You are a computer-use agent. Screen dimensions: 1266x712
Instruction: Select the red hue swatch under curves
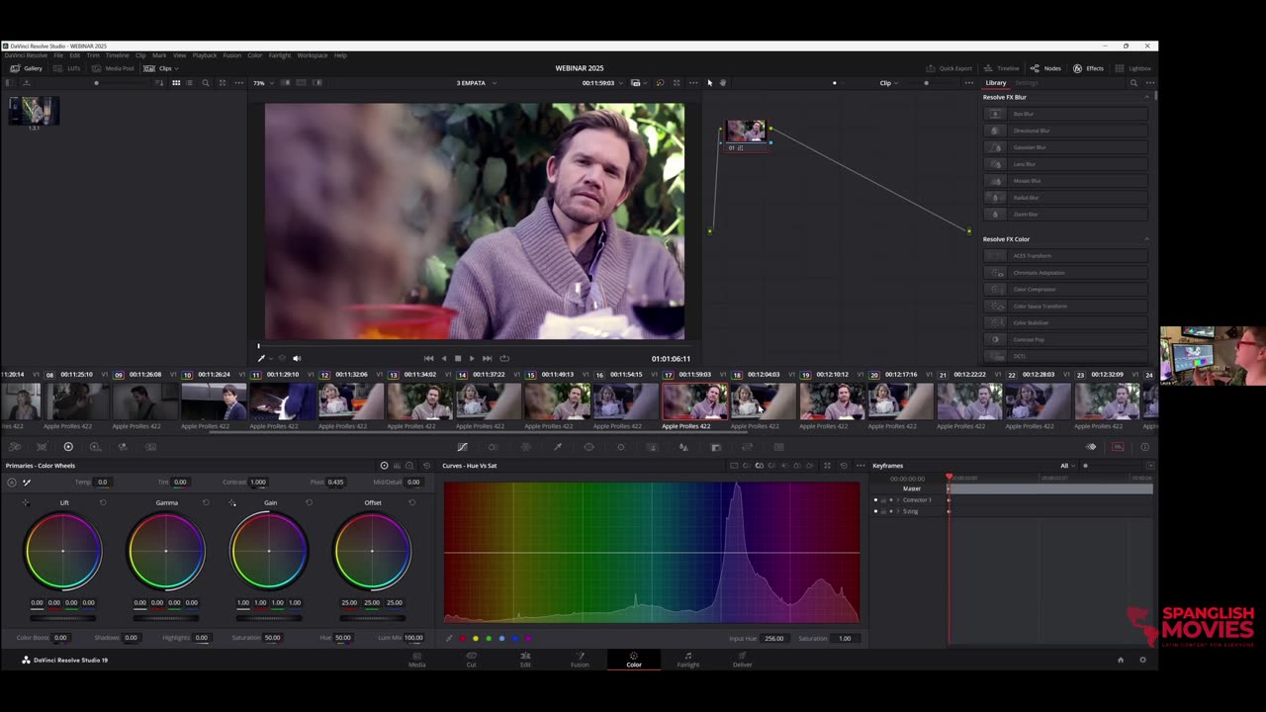point(462,639)
